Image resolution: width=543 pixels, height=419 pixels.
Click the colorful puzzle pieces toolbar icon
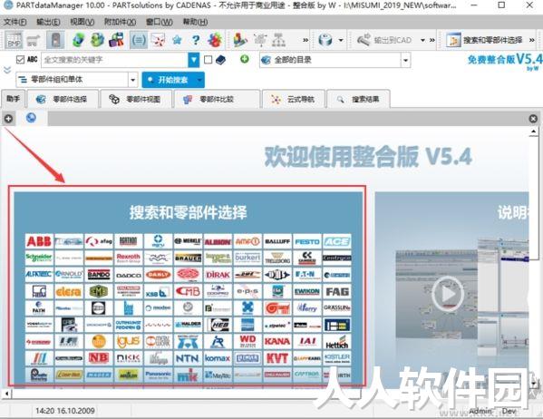(x=215, y=40)
